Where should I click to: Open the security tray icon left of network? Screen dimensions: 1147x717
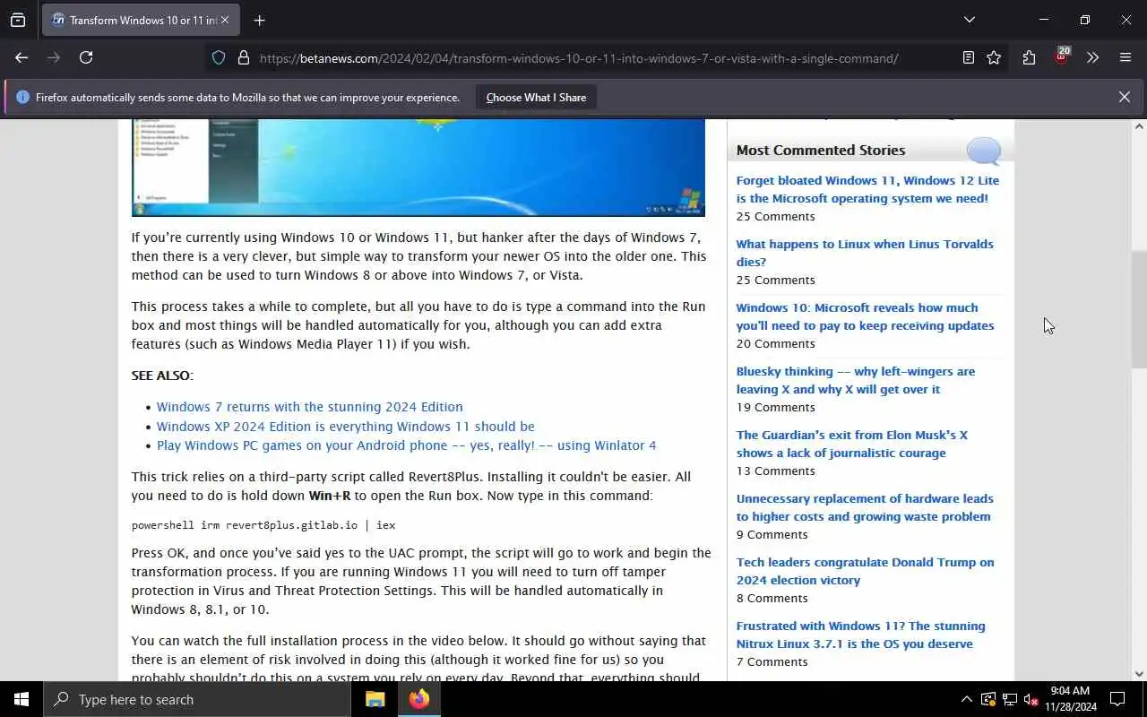click(987, 699)
